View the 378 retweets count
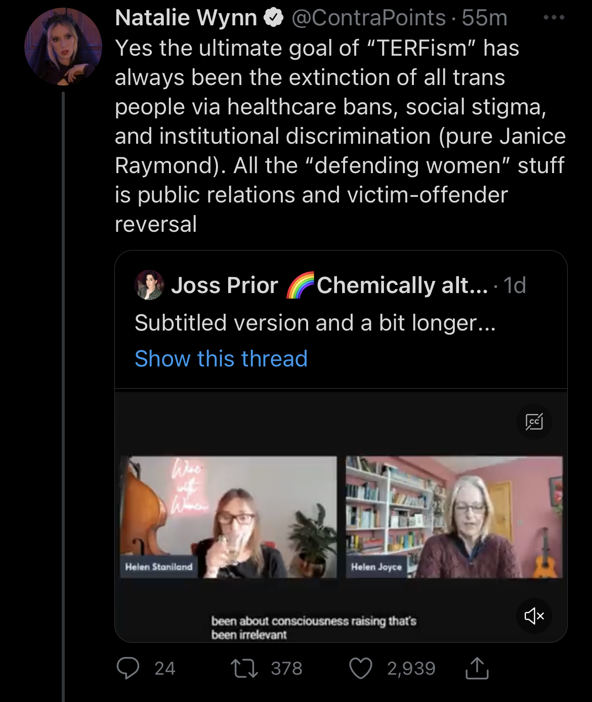This screenshot has height=702, width=592. pos(286,669)
